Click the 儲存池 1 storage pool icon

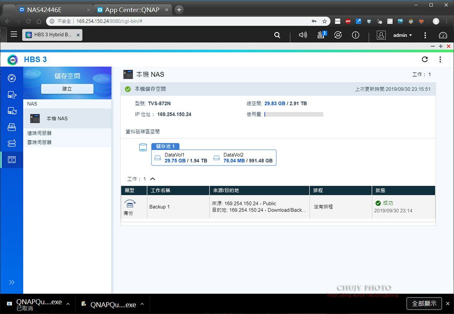143,147
